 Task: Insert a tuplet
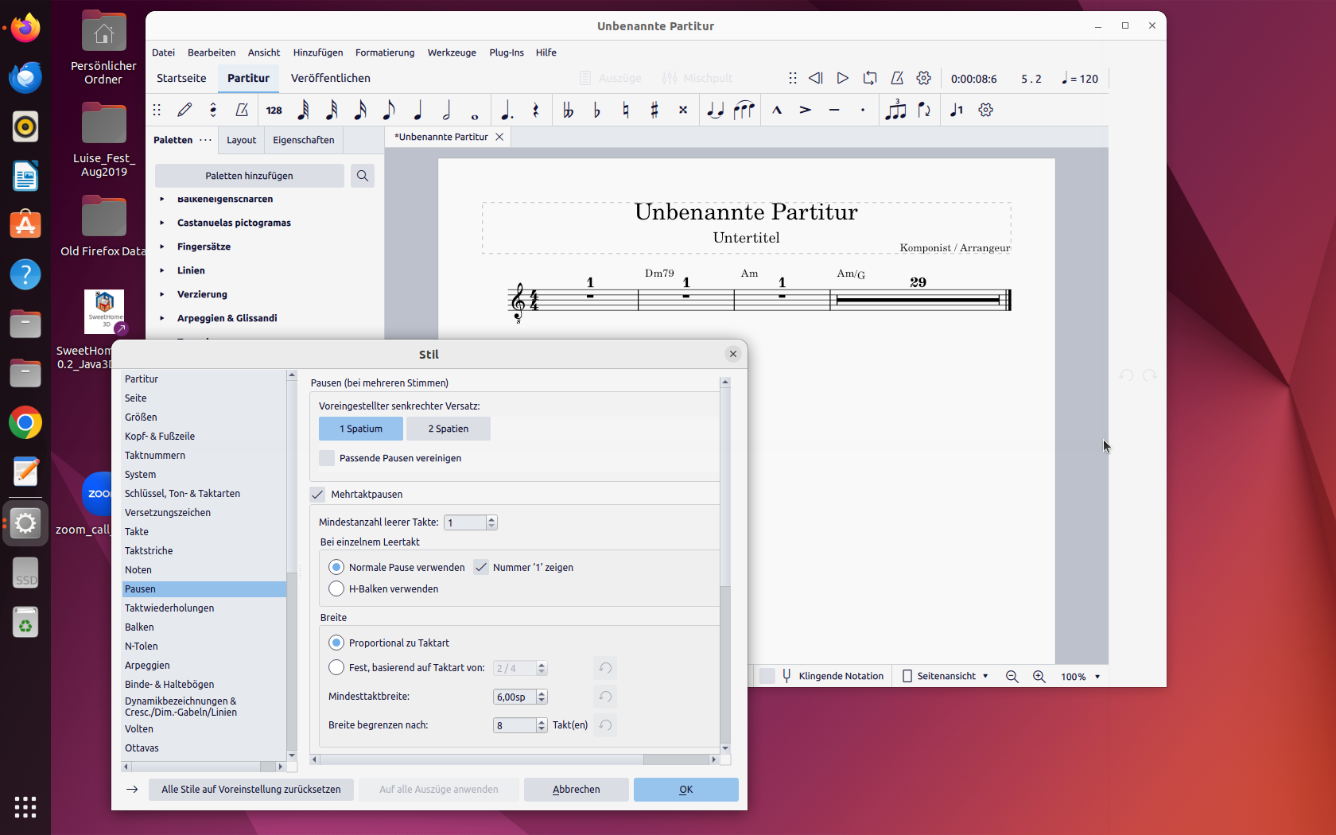tap(895, 110)
